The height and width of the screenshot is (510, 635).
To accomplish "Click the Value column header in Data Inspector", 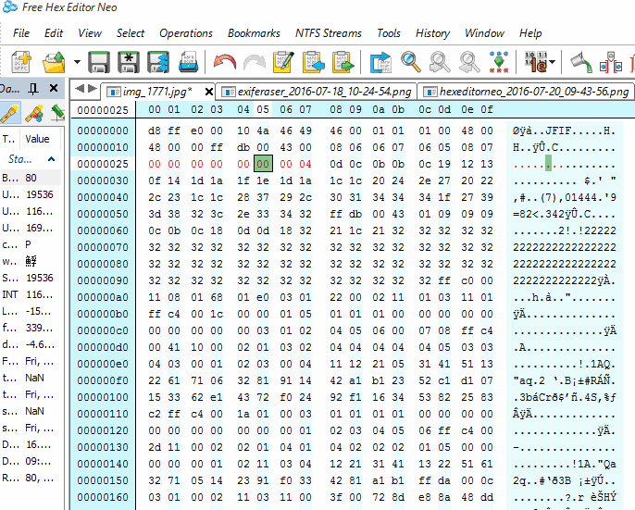I will (37, 139).
